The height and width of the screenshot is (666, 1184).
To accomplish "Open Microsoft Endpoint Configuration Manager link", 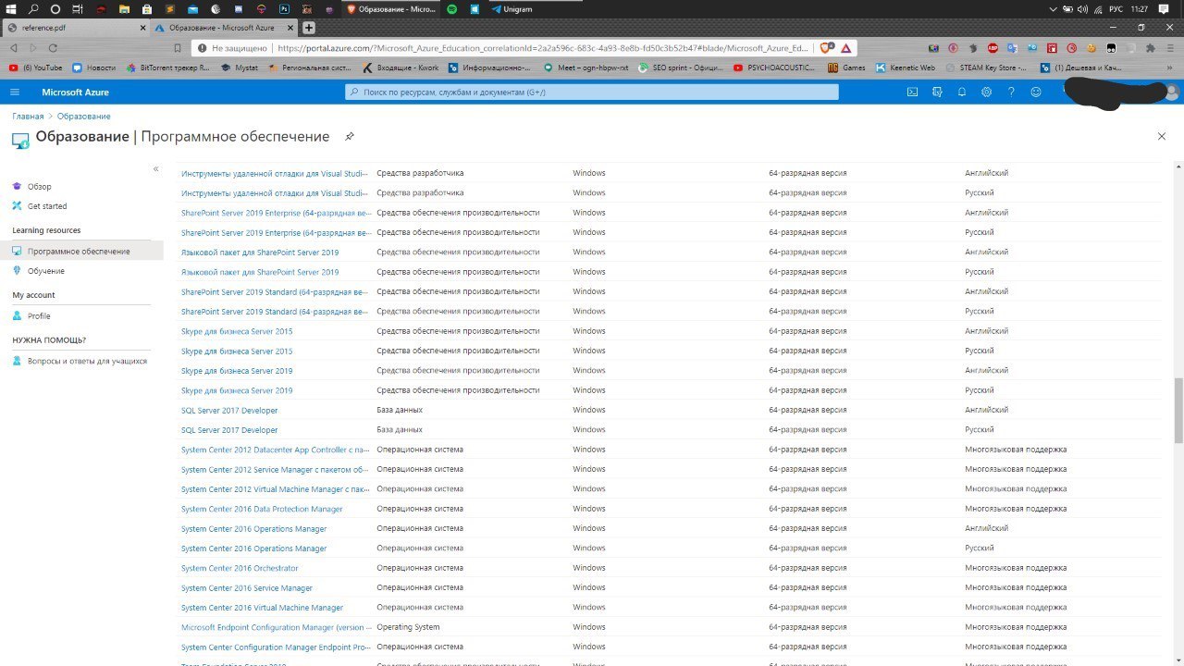I will tap(276, 627).
